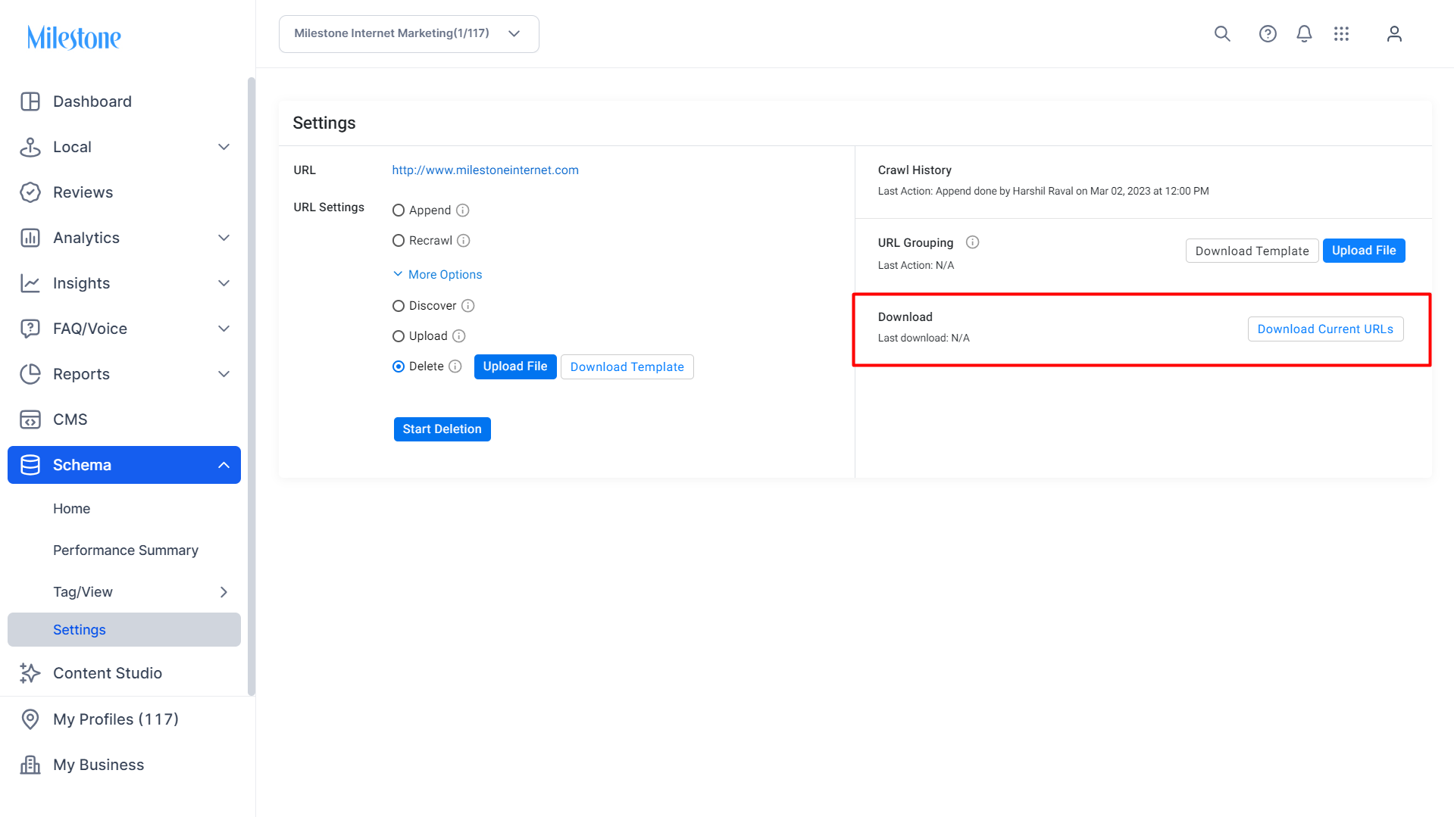The width and height of the screenshot is (1454, 817).
Task: Go to Schema Home menu item
Action: tap(71, 509)
